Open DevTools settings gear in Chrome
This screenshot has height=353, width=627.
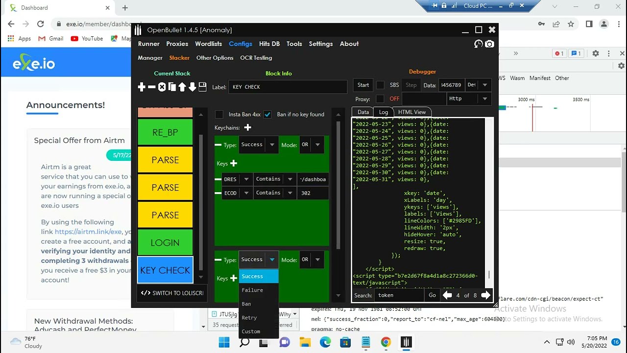(x=596, y=53)
